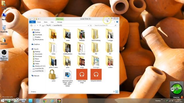Select the FRIENDS folder
The image size is (184, 103).
(x=82, y=35)
